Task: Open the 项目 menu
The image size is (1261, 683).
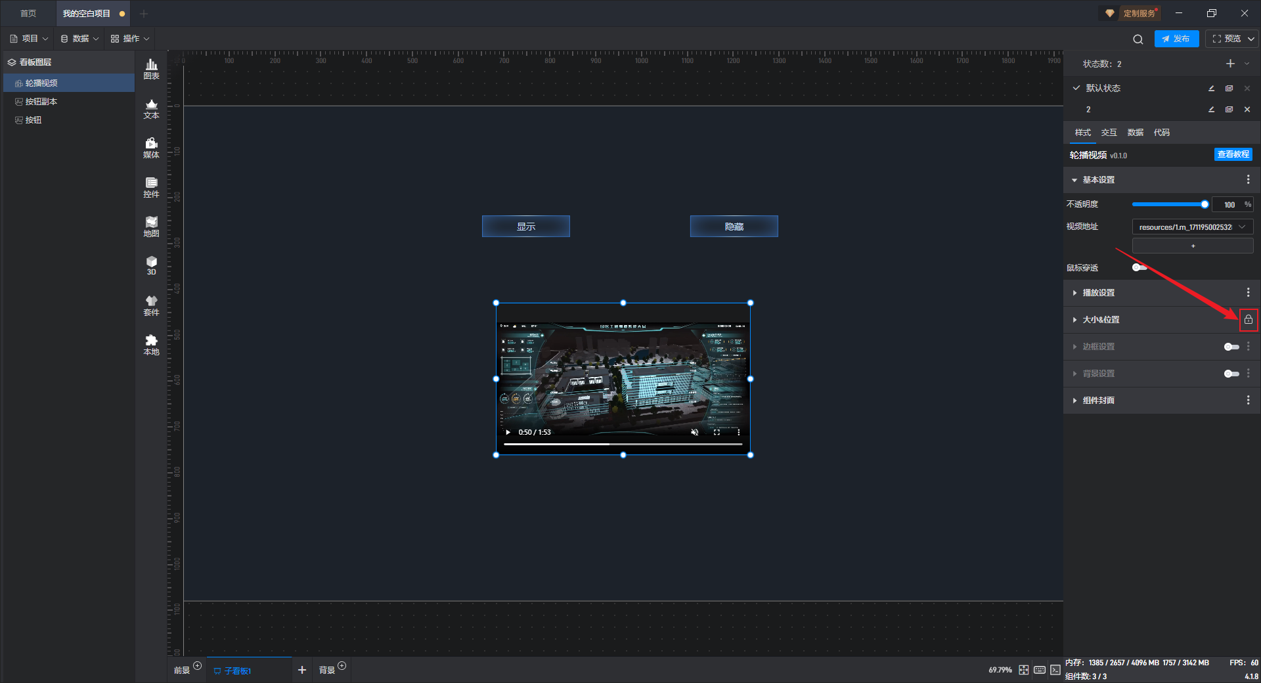Action: (29, 39)
